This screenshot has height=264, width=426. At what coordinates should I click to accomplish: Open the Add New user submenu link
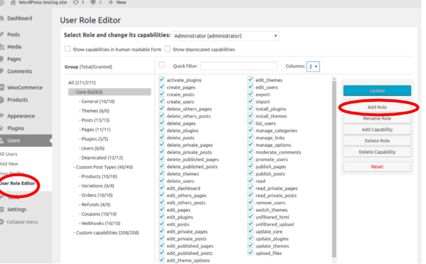click(x=9, y=164)
